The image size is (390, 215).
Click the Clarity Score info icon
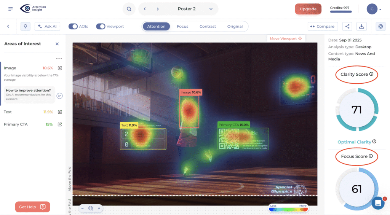point(371,74)
